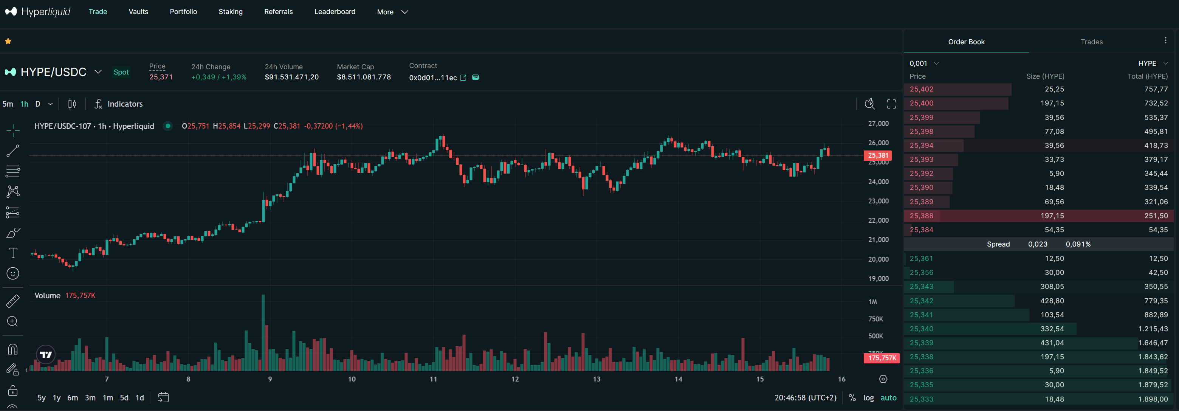Collapse the left drawing toolbar arrow
Screen dimensions: 1179x411
tap(26, 370)
